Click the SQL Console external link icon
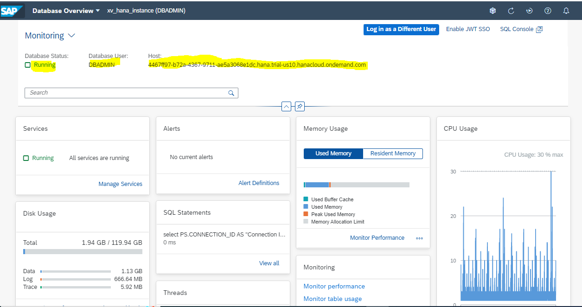 539,29
